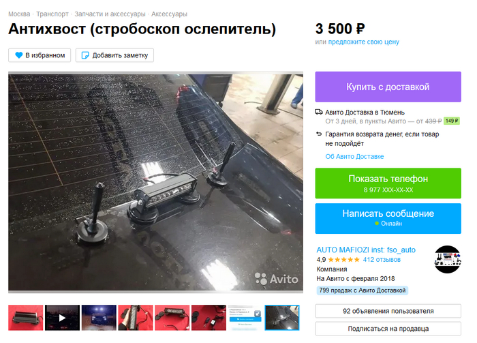
Task: Open seller name AUTO MAFIOZI link
Action: tap(366, 250)
